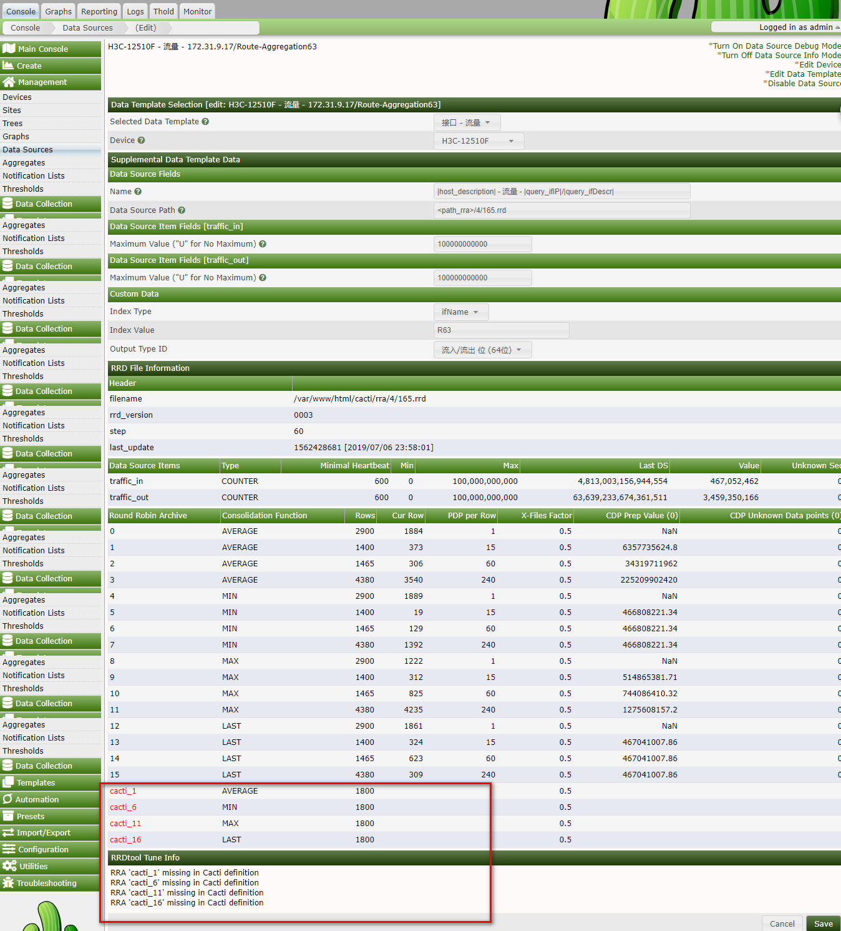
Task: Click the Turn On Data Source Debug Mode link
Action: pyautogui.click(x=777, y=46)
